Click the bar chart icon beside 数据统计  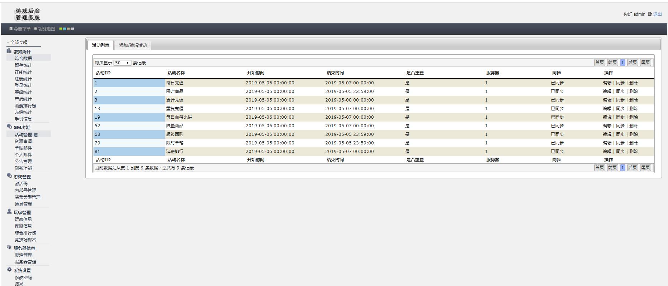tap(9, 51)
